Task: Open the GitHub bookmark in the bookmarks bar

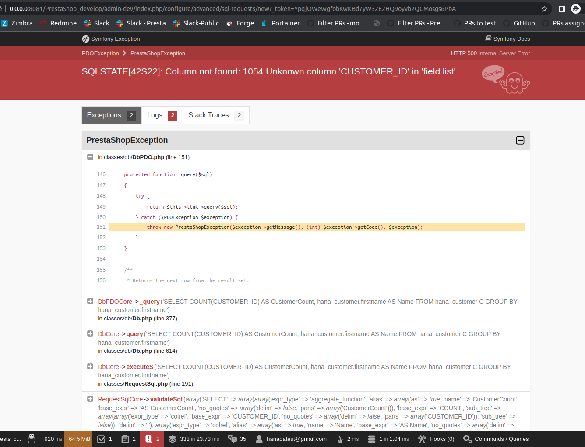Action: tap(524, 23)
